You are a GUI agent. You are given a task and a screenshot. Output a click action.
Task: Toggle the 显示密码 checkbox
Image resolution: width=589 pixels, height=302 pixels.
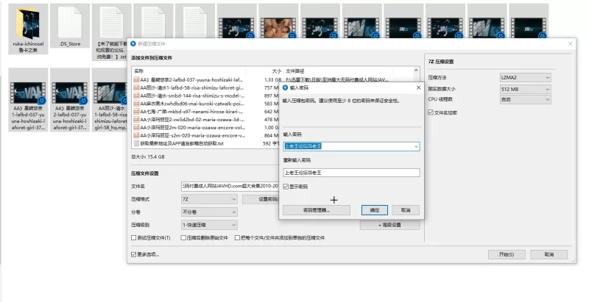pyautogui.click(x=286, y=186)
